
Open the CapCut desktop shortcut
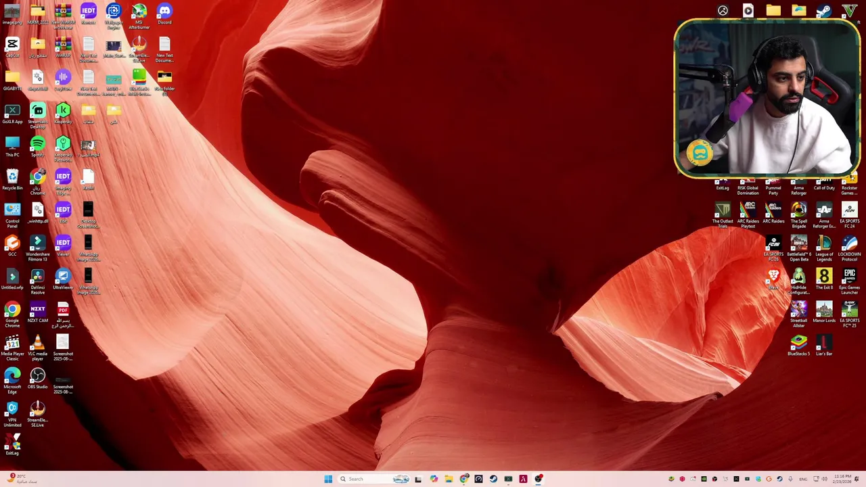(12, 47)
